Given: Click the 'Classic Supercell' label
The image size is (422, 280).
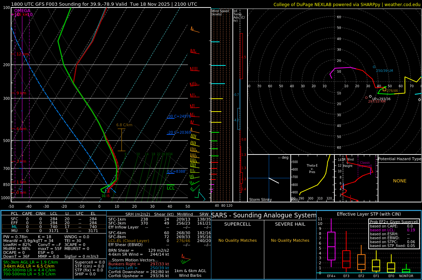Looking at the screenshot, I should pyautogui.click(x=365, y=164).
